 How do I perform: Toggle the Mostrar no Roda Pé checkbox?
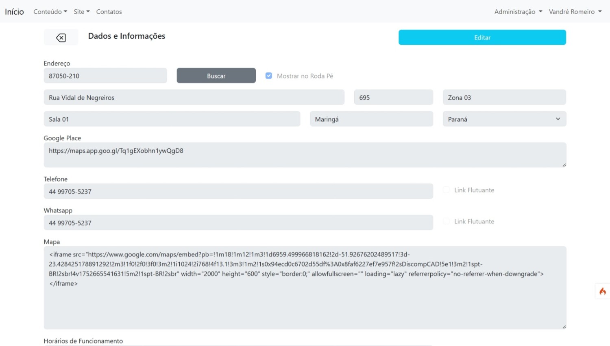[x=269, y=76]
